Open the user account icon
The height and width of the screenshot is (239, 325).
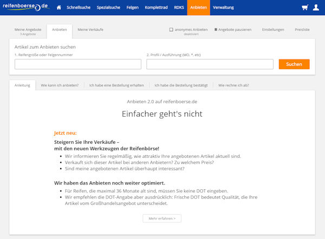click(316, 8)
